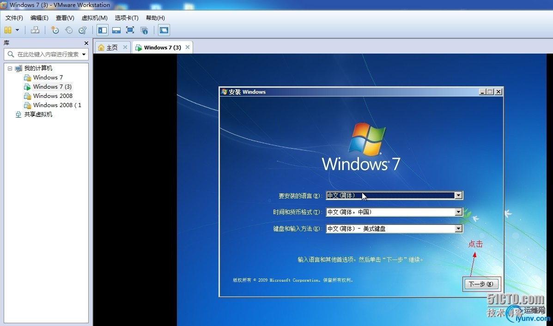Toggle the library sidebar view icon
The height and width of the screenshot is (326, 553).
(x=103, y=30)
